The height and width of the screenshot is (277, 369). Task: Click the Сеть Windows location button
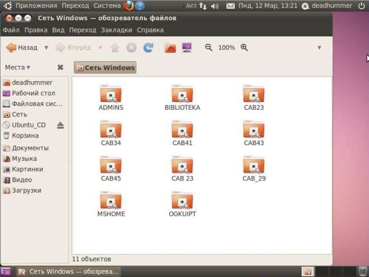pyautogui.click(x=105, y=67)
